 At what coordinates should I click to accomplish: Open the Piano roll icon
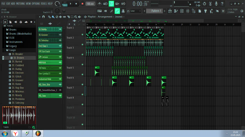(176, 11)
